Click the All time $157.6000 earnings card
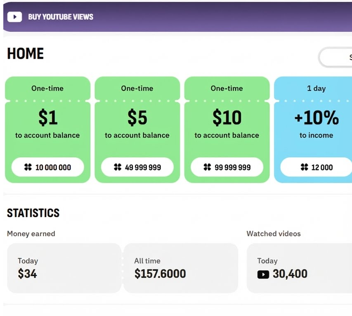This screenshot has width=352, height=316. 181,268
